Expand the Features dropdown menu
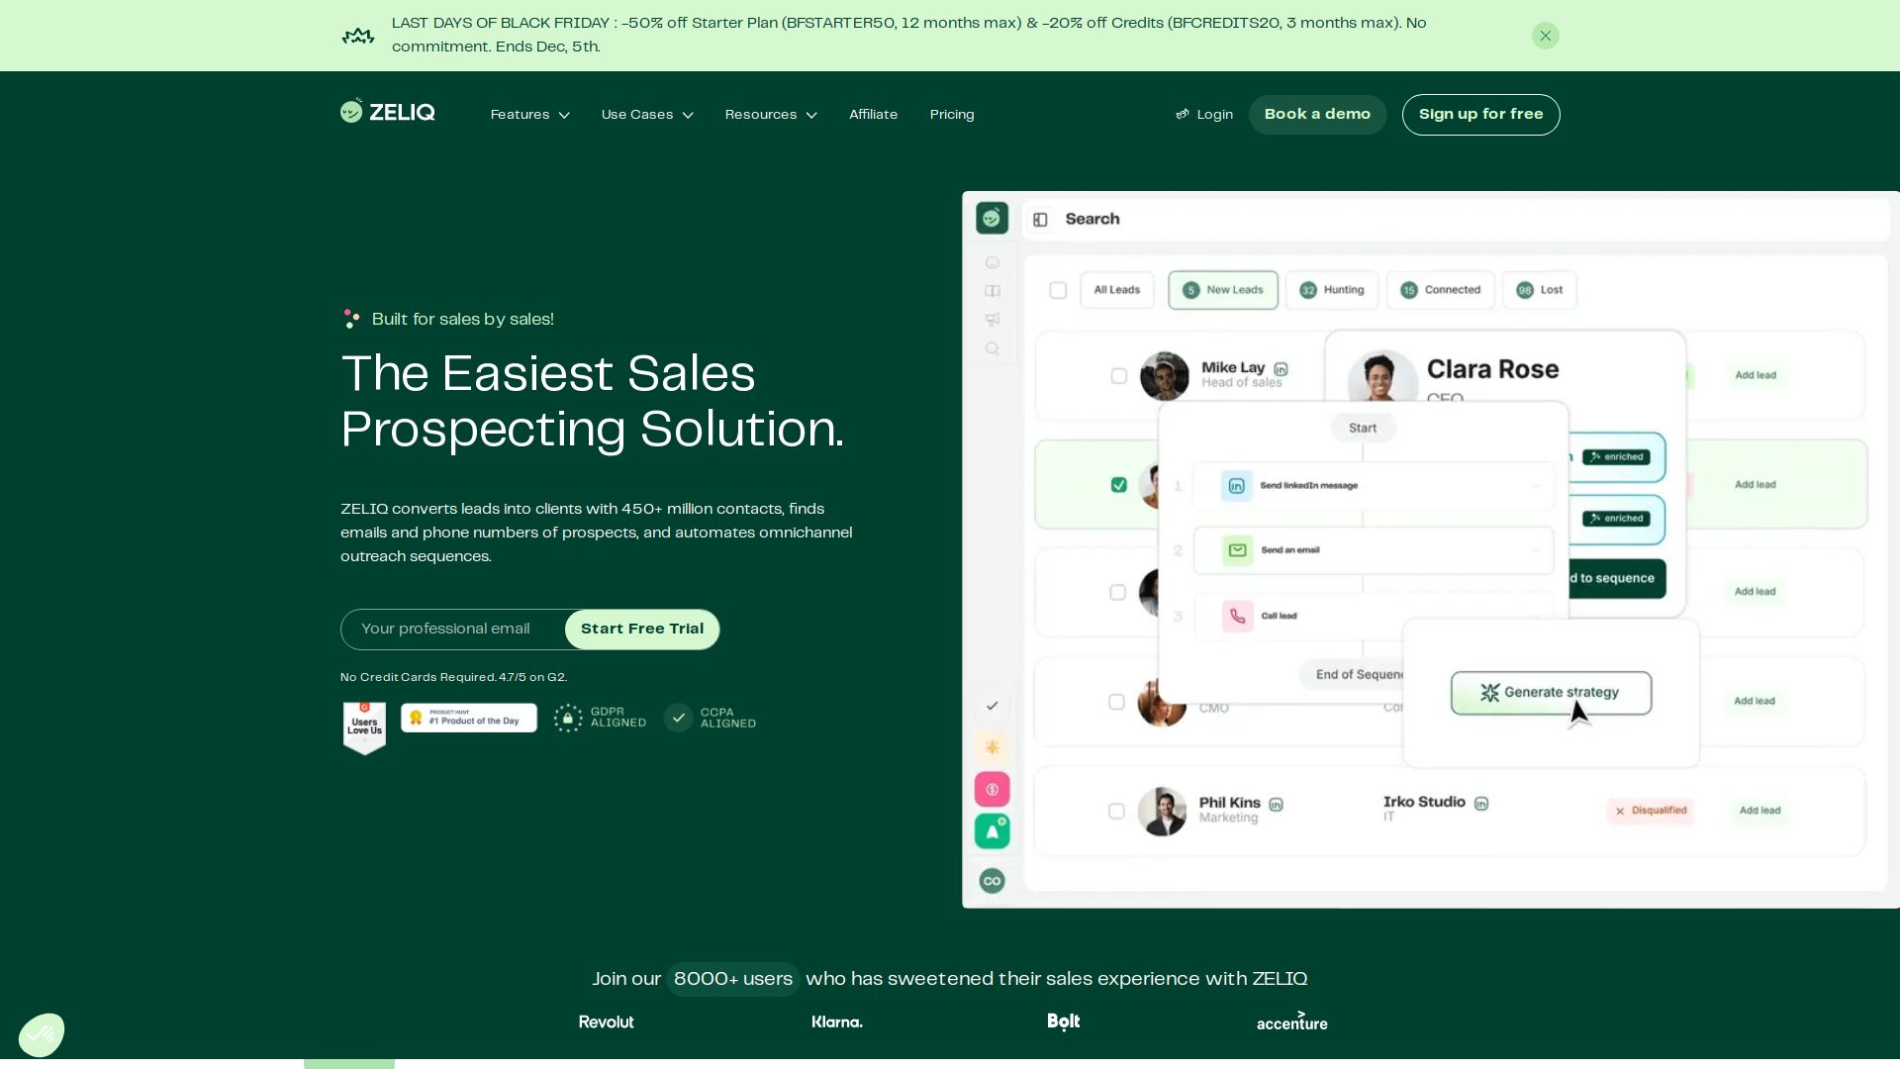This screenshot has height=1069, width=1900. click(529, 115)
